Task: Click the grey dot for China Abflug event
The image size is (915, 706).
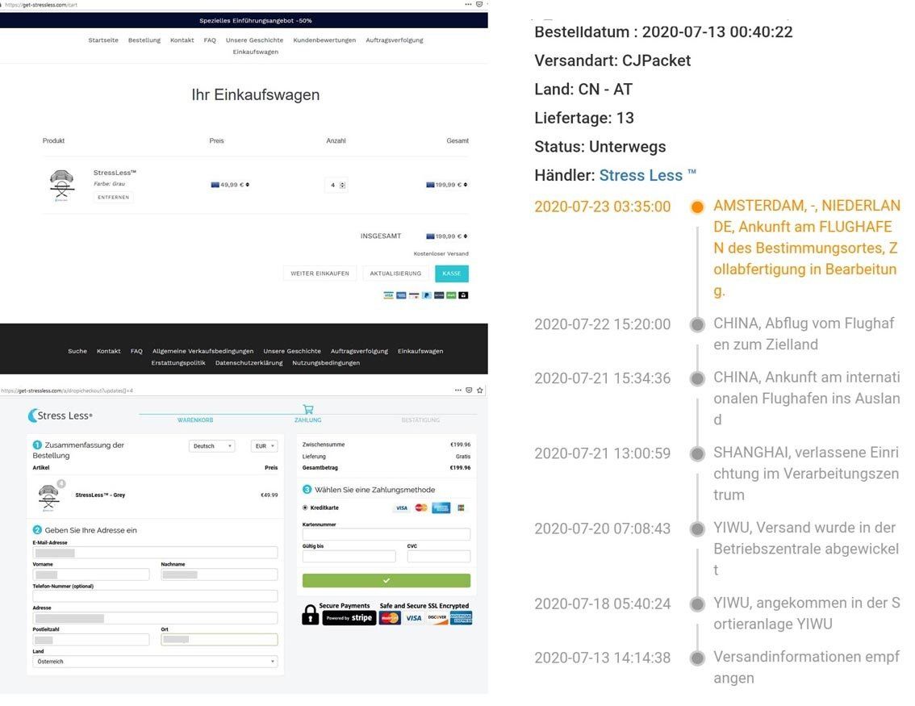Action: 697,324
